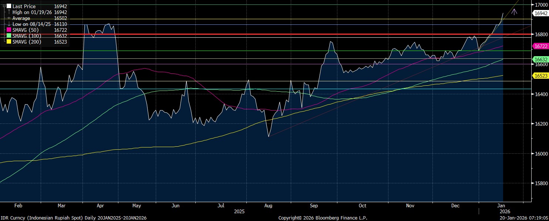Click the white Last Price color swatch
Screen dimensions: 549x221
coord(9,6)
